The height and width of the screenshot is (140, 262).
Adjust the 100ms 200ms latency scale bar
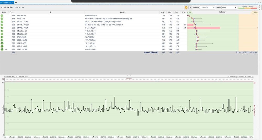pyautogui.click(x=245, y=8)
